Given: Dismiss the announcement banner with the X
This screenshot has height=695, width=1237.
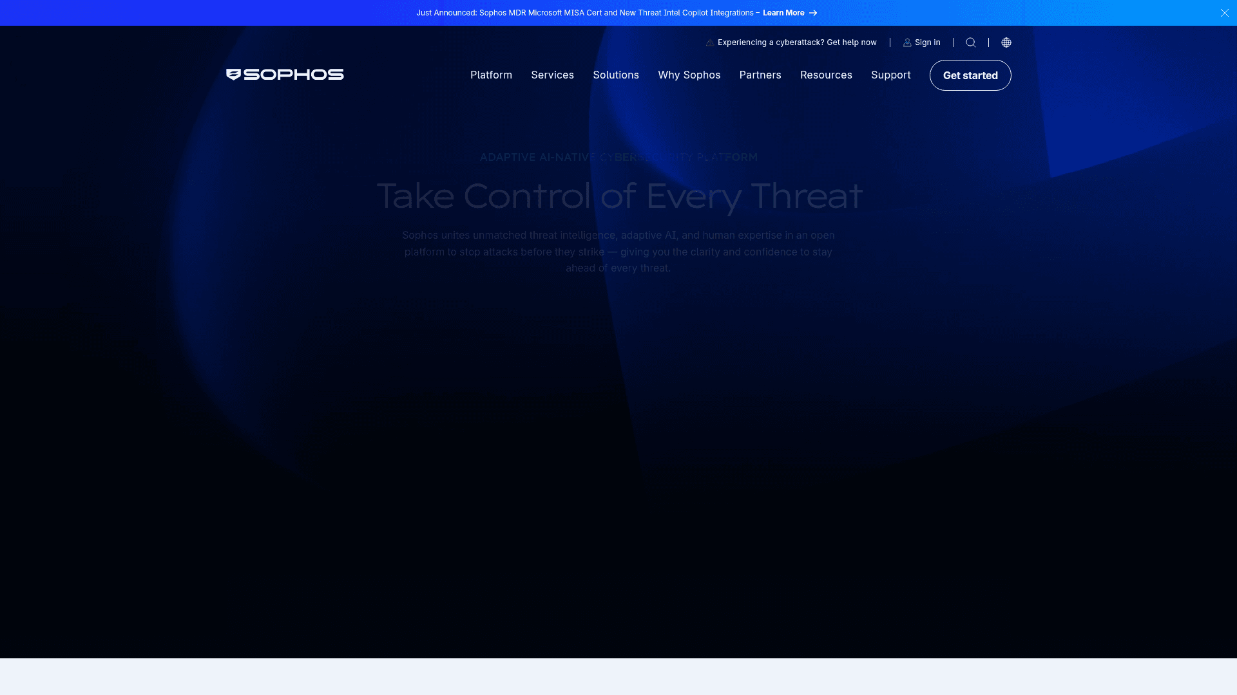Looking at the screenshot, I should tap(1224, 13).
